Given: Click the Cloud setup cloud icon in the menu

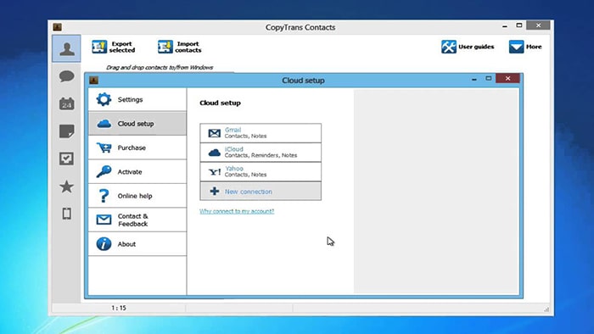Looking at the screenshot, I should coord(104,123).
